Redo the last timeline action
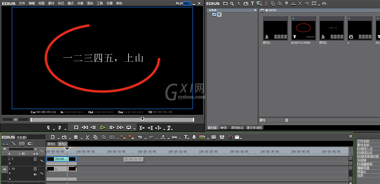The image size is (380, 184). [x=151, y=137]
